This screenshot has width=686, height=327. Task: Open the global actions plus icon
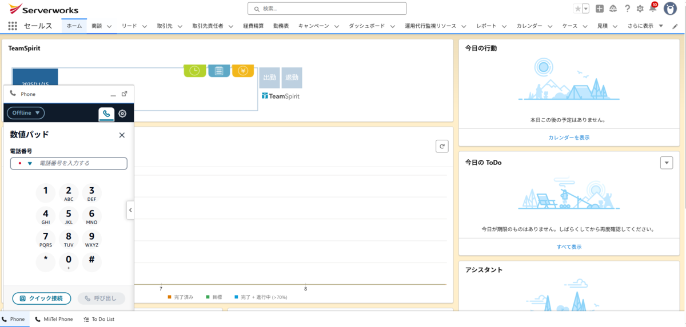pos(599,9)
